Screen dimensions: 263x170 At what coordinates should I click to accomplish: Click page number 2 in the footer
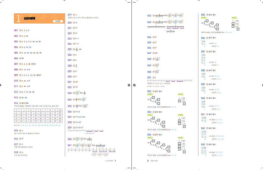point(148,161)
